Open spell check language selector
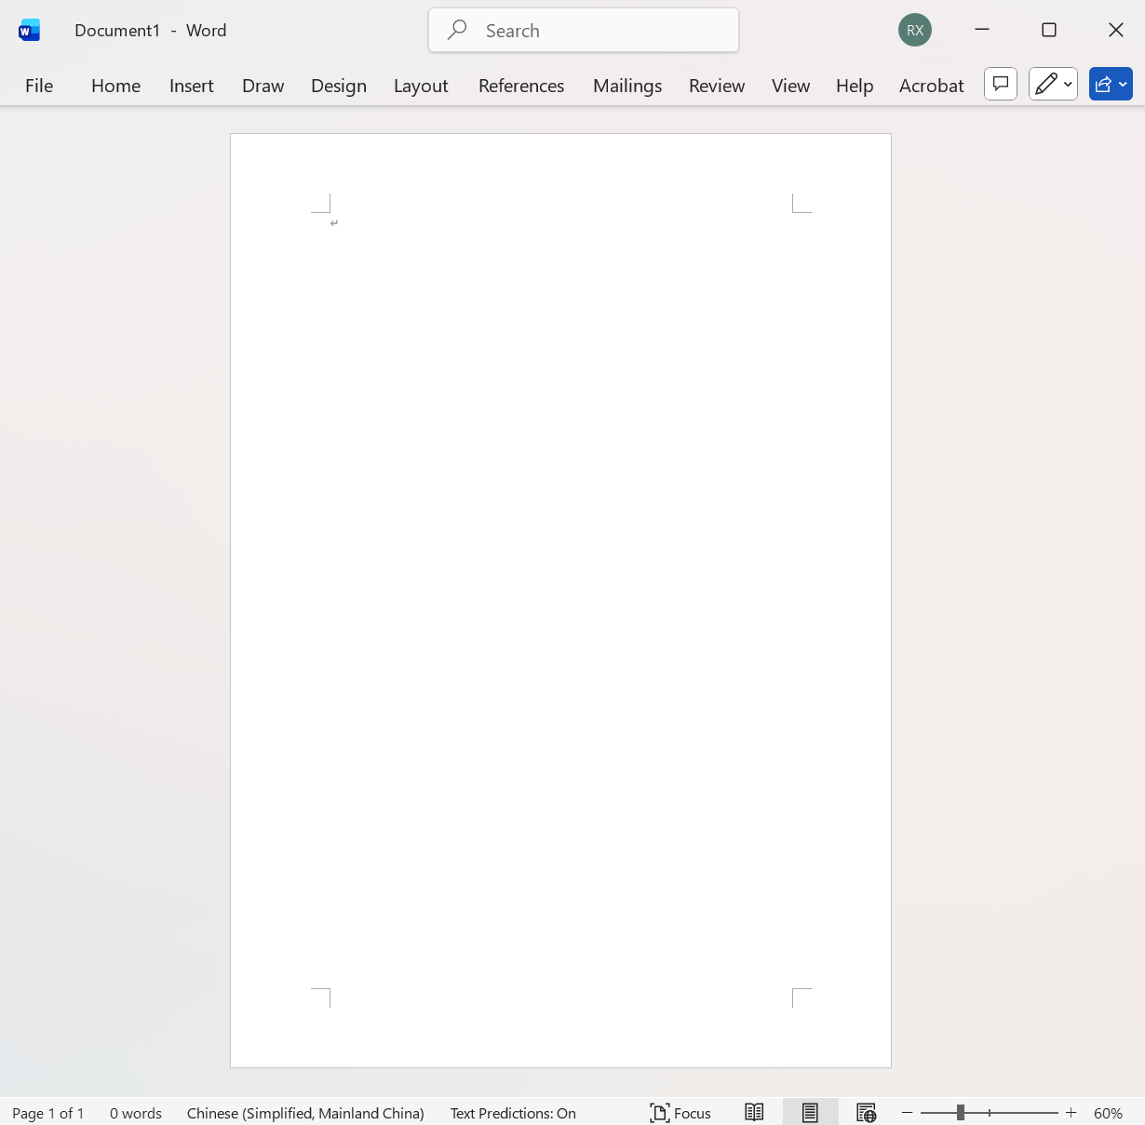This screenshot has width=1145, height=1125. pyautogui.click(x=305, y=1113)
